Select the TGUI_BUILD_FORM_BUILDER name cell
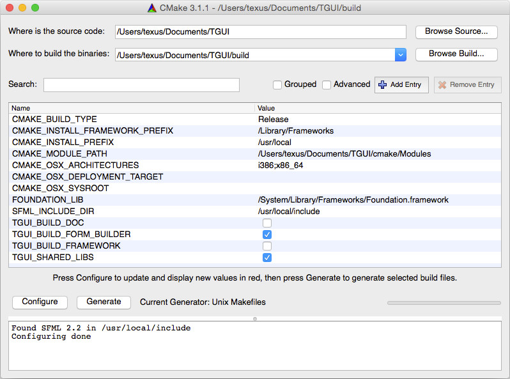The width and height of the screenshot is (510, 379). 71,235
